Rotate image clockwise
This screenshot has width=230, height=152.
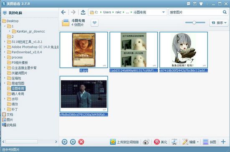pyautogui.click(x=73, y=142)
